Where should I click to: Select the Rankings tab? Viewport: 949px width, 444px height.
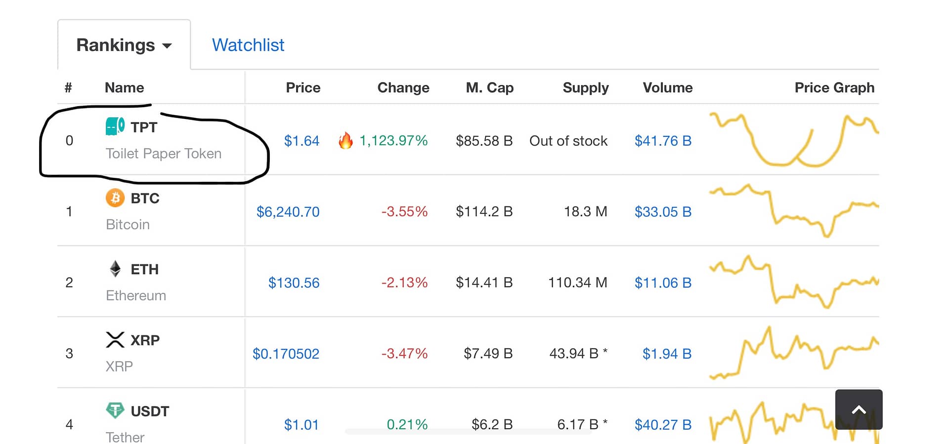pyautogui.click(x=124, y=45)
